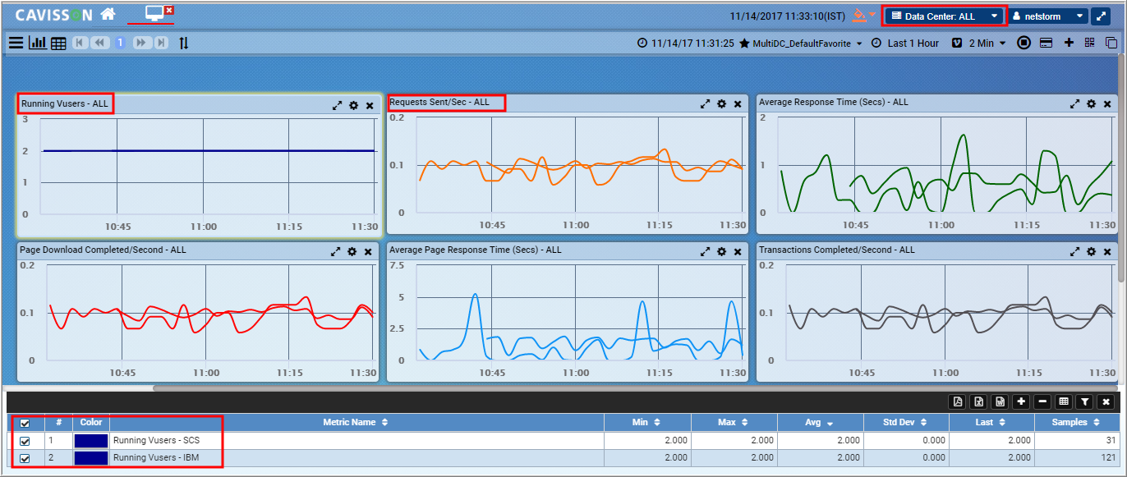Open settings gear of Transactions Completed/Second panel
Screen dimensions: 1127x477
point(1092,252)
